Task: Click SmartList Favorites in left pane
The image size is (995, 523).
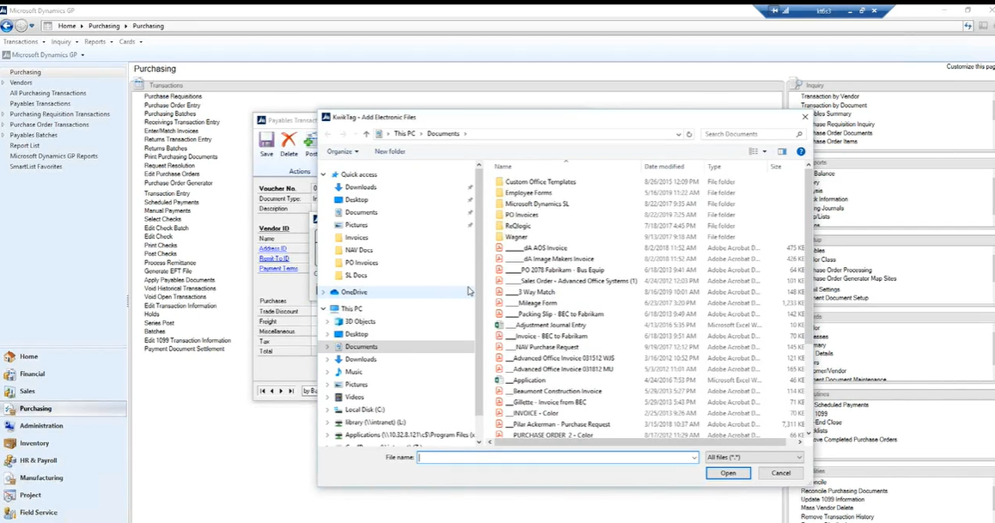Action: click(x=35, y=167)
